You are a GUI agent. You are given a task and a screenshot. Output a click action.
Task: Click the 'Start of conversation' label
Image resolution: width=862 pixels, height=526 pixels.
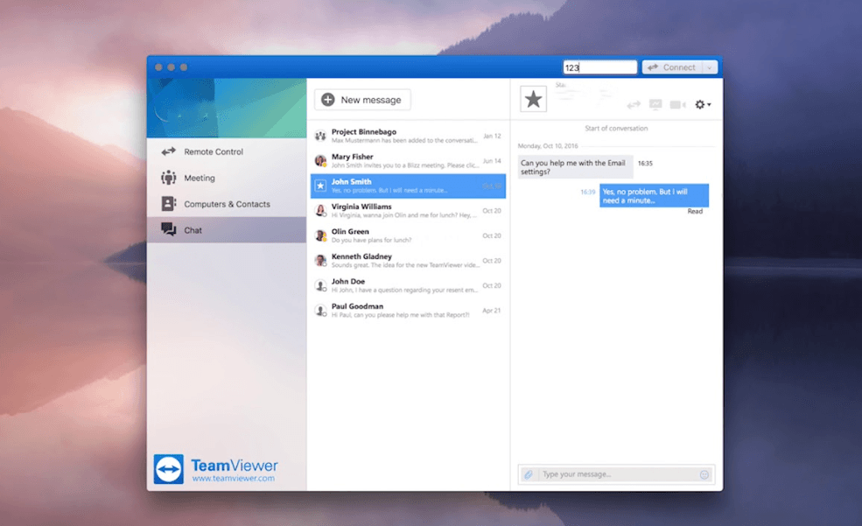point(616,128)
